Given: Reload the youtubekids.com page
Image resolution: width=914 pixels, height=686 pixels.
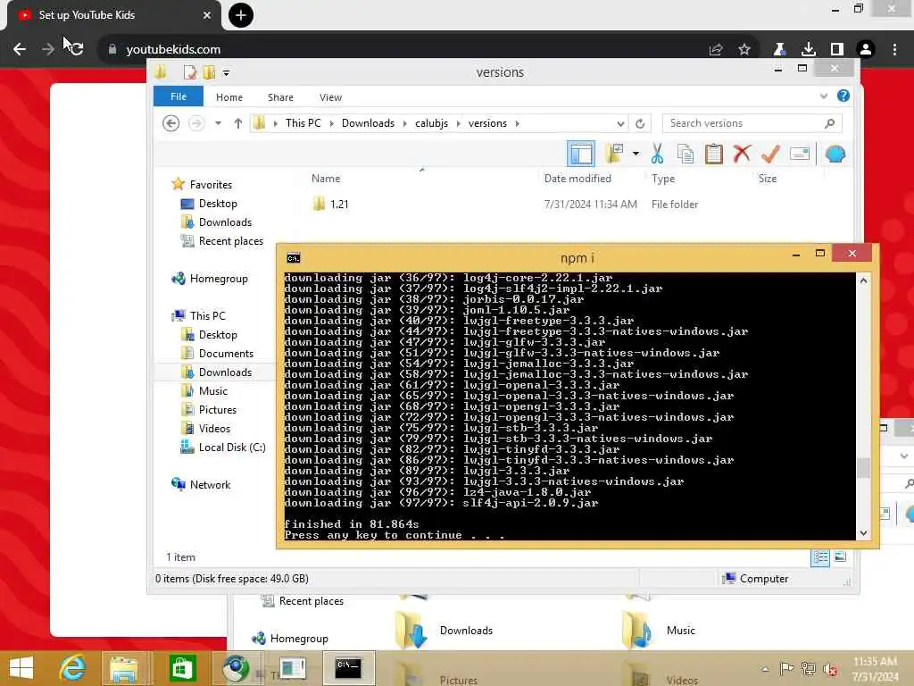Looking at the screenshot, I should point(77,49).
